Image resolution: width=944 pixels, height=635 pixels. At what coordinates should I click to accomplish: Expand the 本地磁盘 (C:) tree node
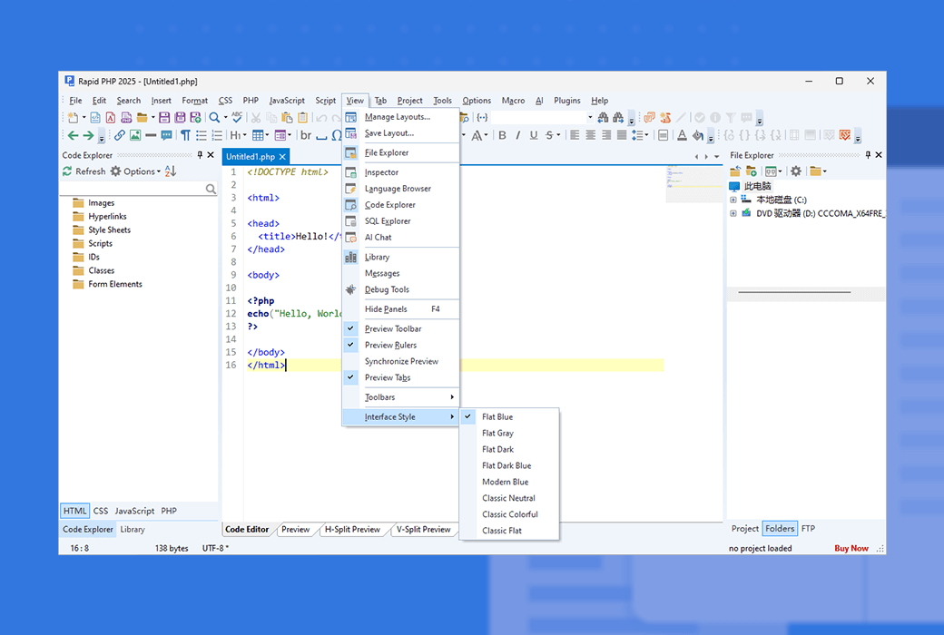(733, 200)
